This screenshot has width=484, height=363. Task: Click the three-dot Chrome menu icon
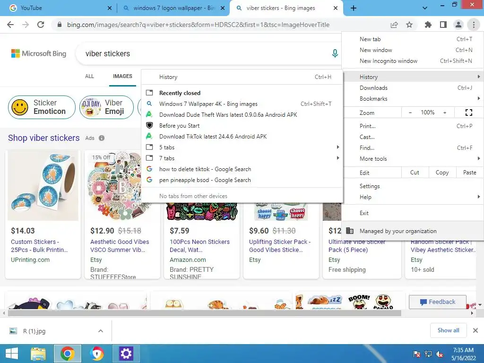point(474,25)
